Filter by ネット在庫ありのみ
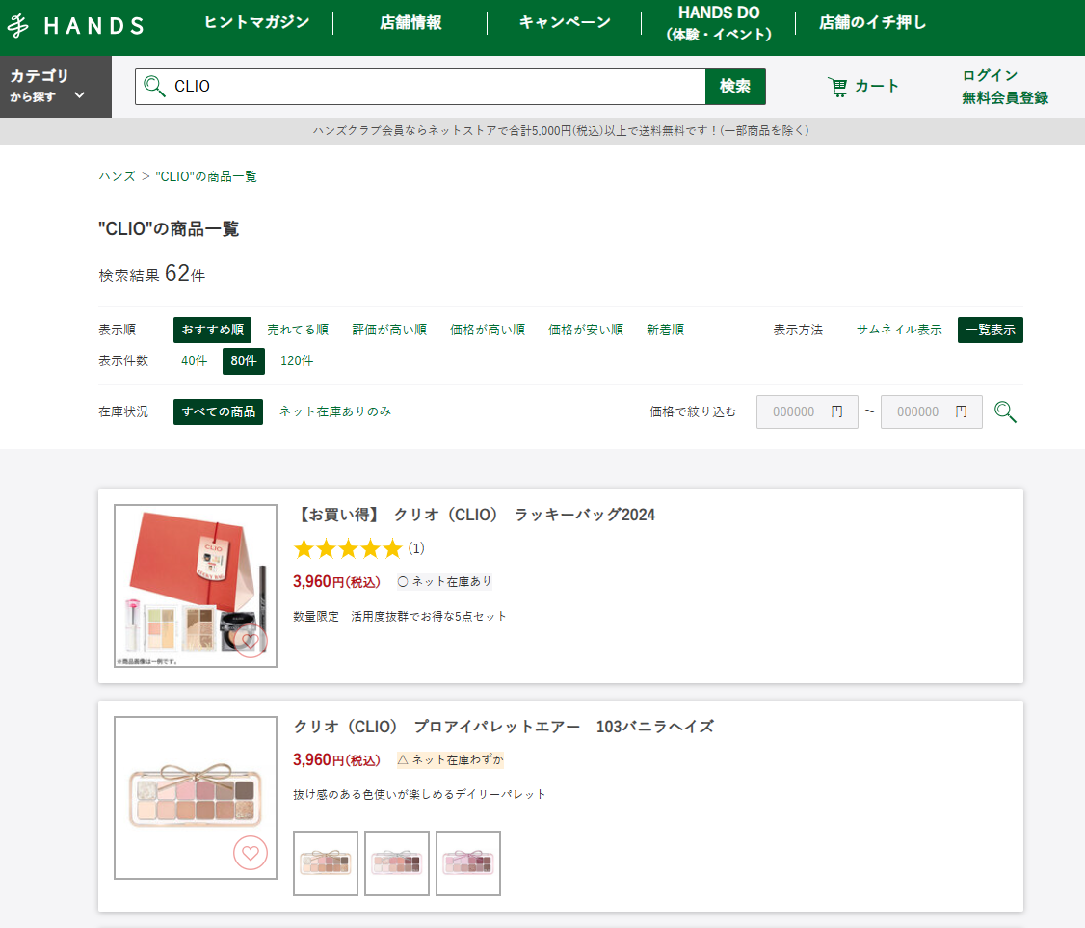 pos(335,411)
